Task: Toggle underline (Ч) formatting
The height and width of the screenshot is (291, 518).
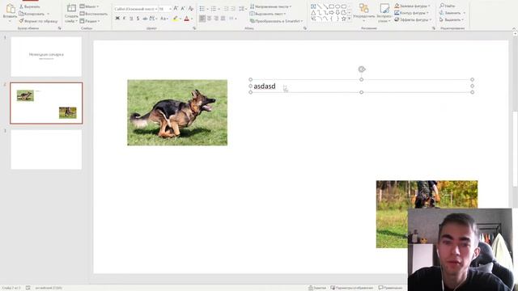Action: coord(131,19)
